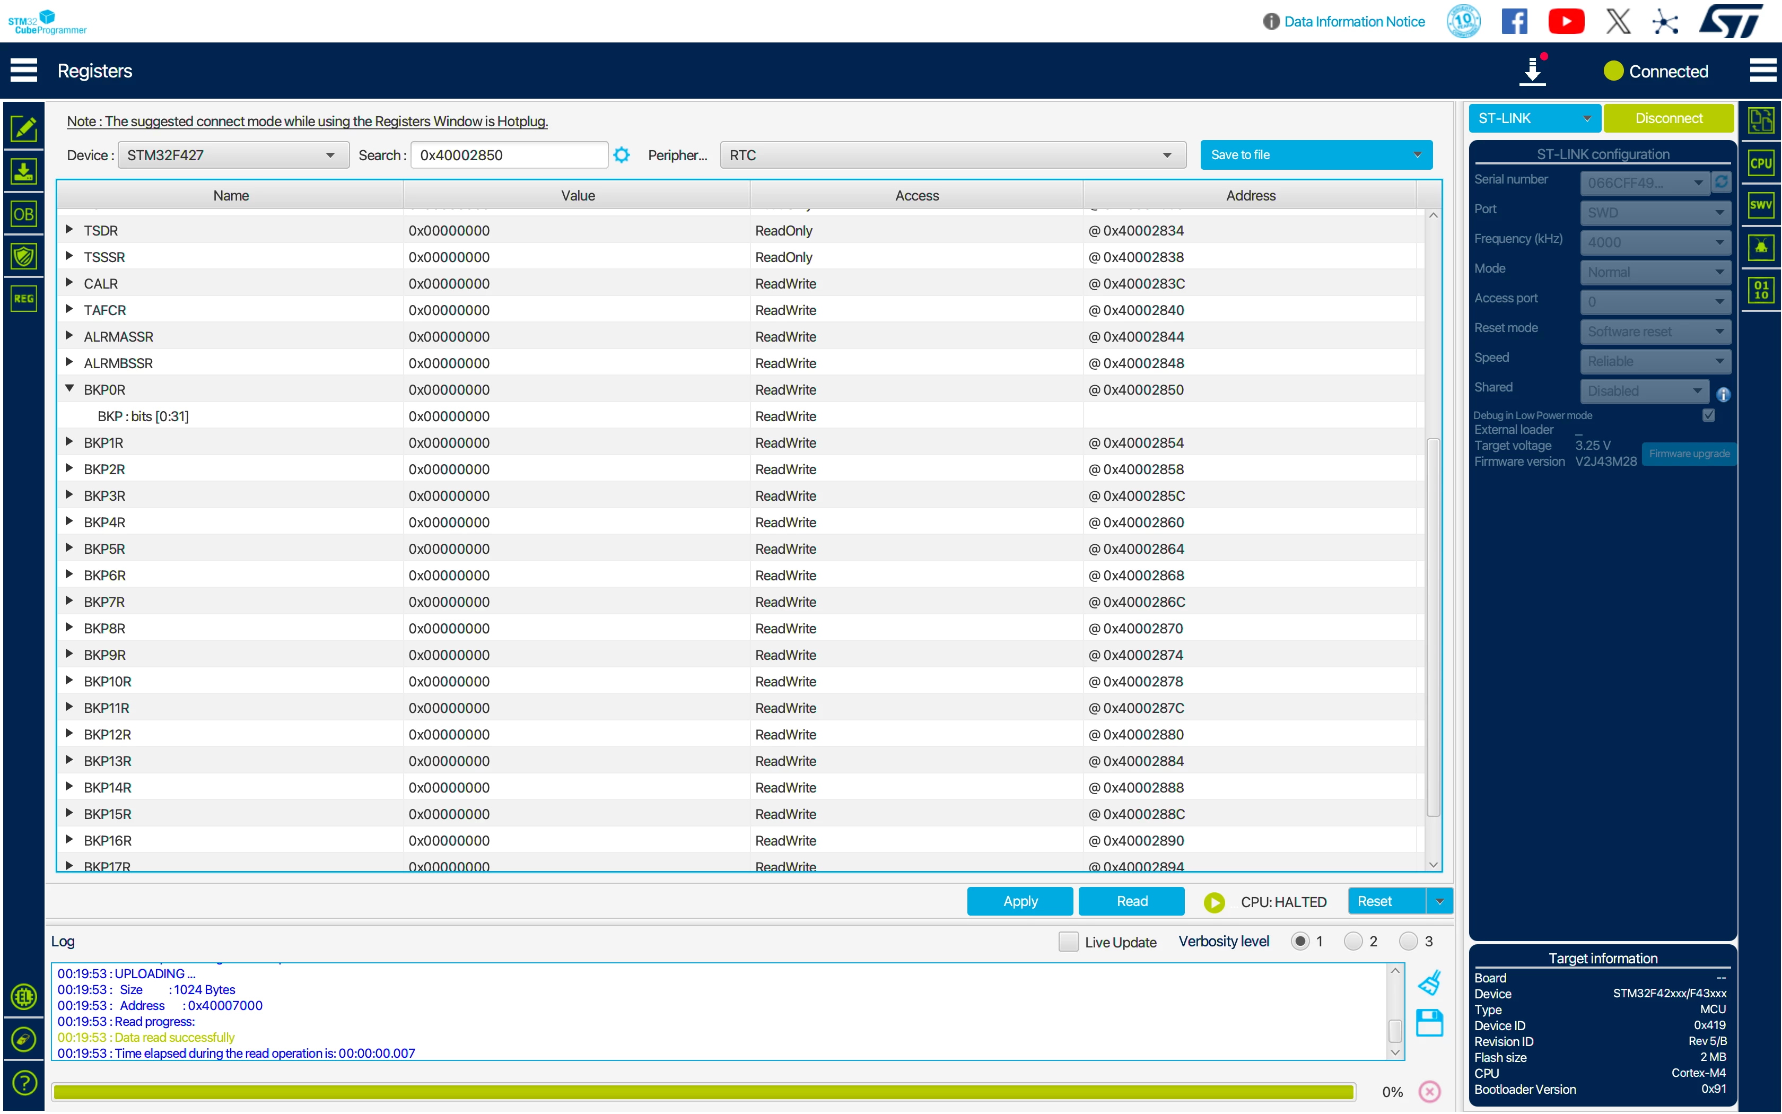Cancel operation with the red X icon
This screenshot has height=1114, width=1782.
(x=1429, y=1091)
